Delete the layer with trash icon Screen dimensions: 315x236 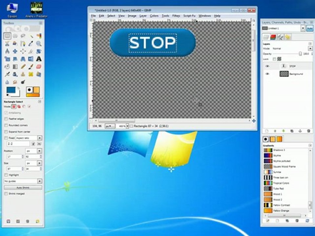[308, 131]
